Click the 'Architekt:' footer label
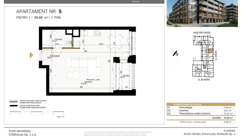Image resolution: width=242 pixels, height=136 pixels. click(x=230, y=131)
